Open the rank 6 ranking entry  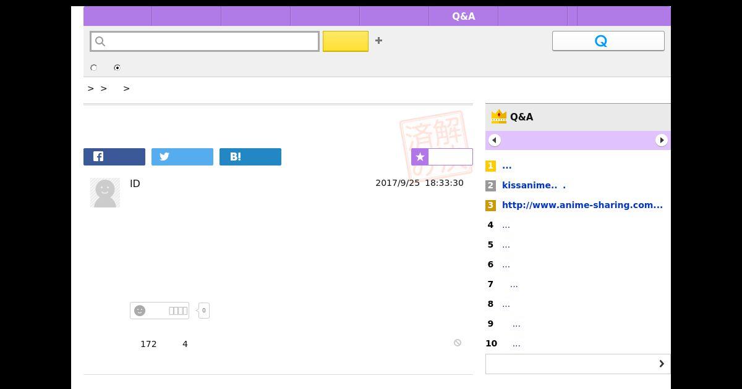click(x=506, y=264)
